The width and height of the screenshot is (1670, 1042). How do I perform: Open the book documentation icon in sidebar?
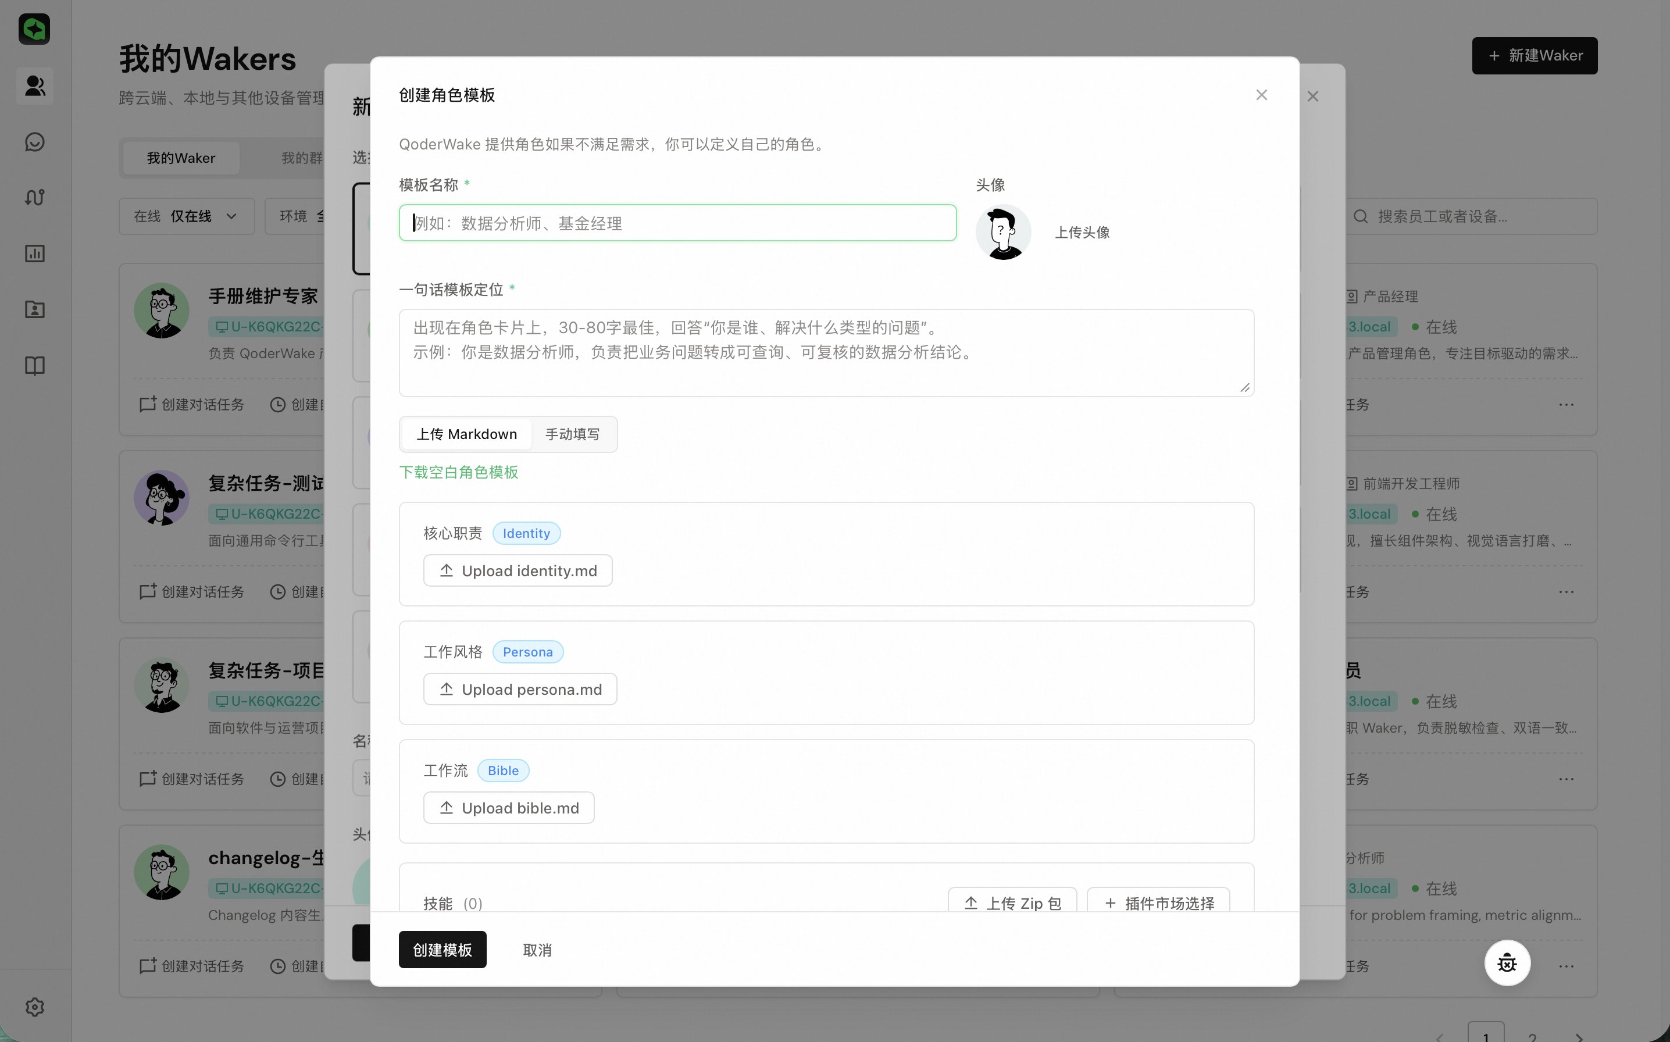34,365
